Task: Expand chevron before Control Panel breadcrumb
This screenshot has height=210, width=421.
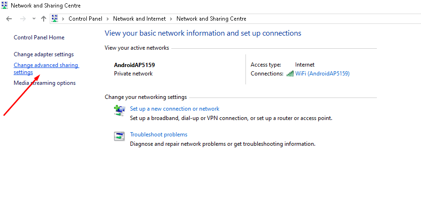Action: [x=63, y=19]
